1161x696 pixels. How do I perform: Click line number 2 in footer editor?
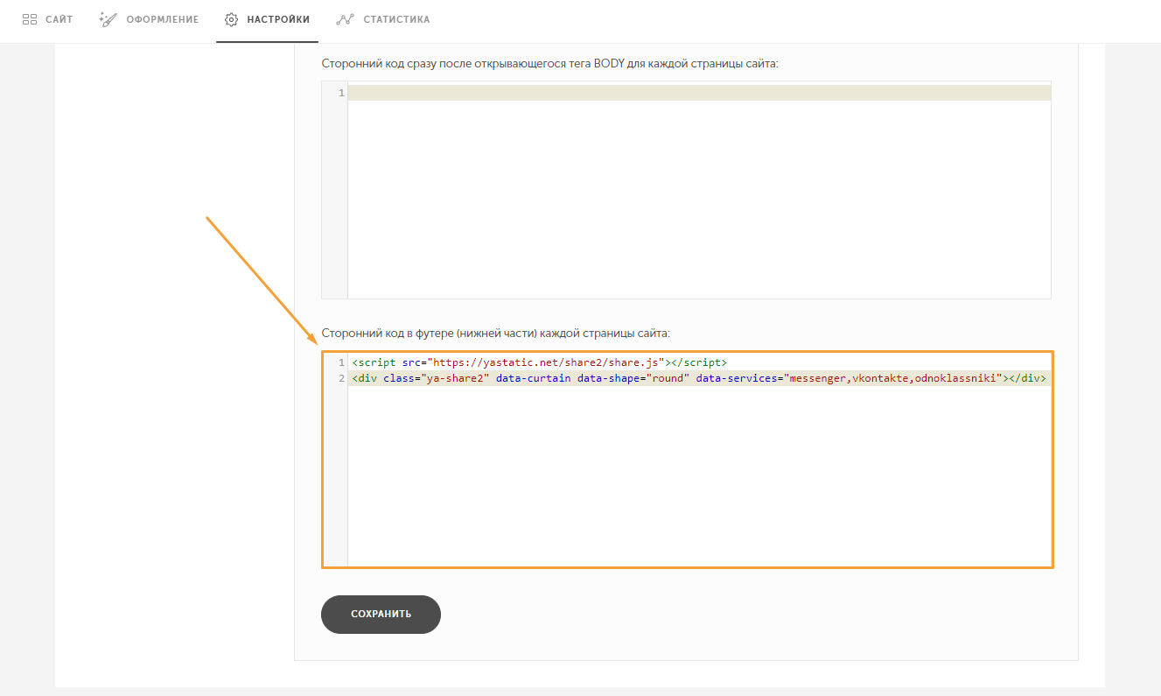[x=341, y=378]
